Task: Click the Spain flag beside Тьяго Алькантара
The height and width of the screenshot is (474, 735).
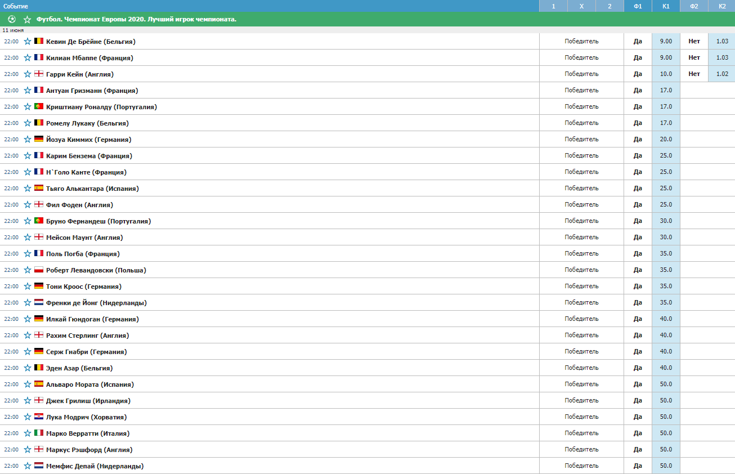Action: [39, 188]
